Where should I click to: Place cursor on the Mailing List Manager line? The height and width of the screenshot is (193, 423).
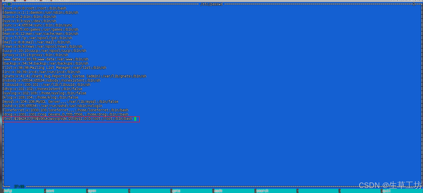(55, 68)
